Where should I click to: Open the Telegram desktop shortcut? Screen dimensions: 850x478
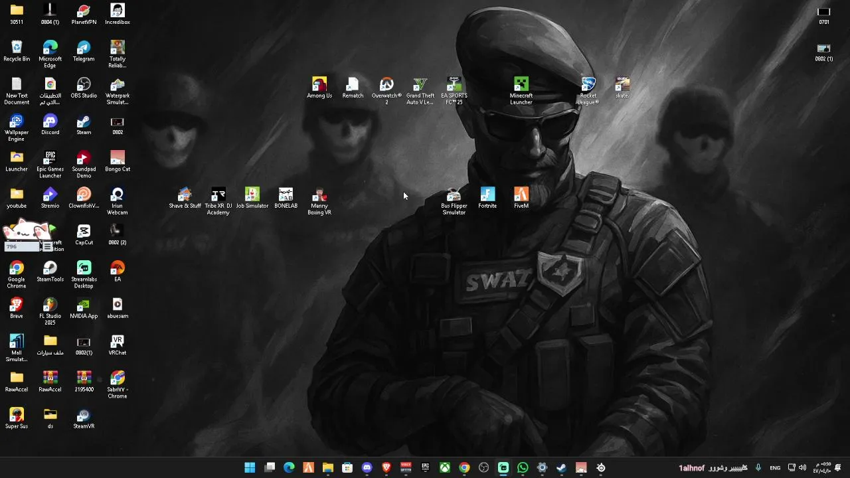click(x=84, y=51)
